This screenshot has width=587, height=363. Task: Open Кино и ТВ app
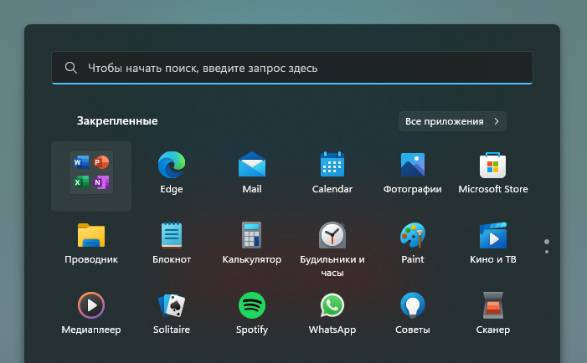493,243
